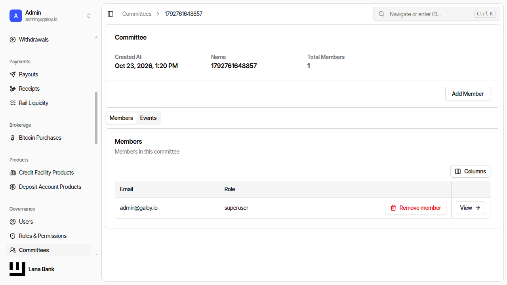Select the Members tab
The image size is (507, 285).
click(121, 118)
